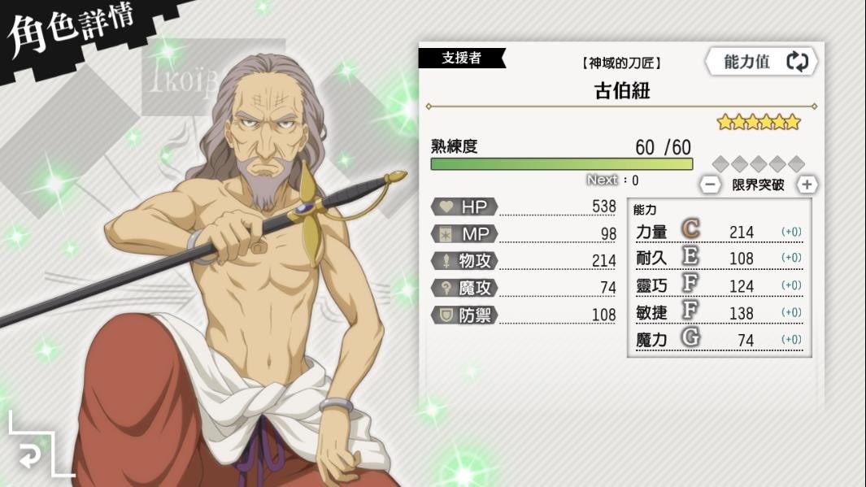The image size is (866, 487).
Task: Click the HP heart icon
Action: tap(446, 207)
